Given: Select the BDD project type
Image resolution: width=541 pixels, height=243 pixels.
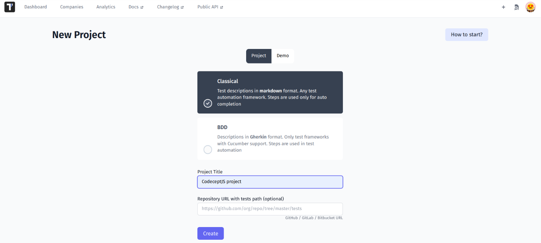Looking at the screenshot, I should tap(270, 139).
